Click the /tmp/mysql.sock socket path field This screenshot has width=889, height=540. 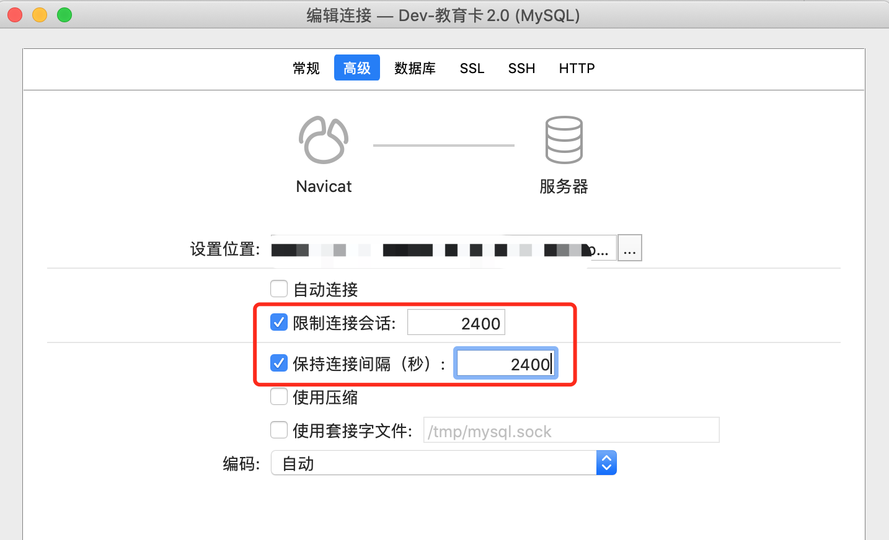tap(572, 430)
